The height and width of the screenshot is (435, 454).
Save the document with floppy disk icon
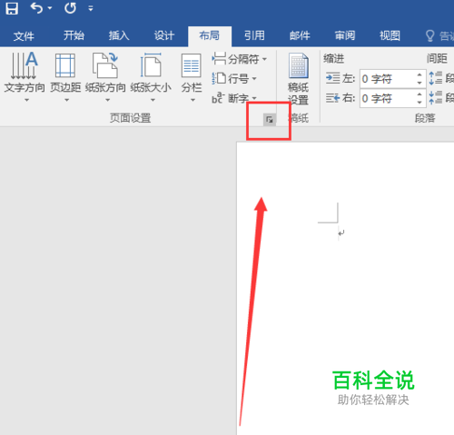tap(12, 8)
